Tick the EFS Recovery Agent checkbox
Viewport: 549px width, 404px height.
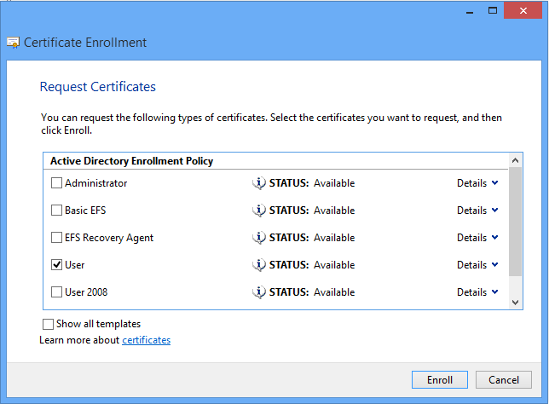pos(56,238)
